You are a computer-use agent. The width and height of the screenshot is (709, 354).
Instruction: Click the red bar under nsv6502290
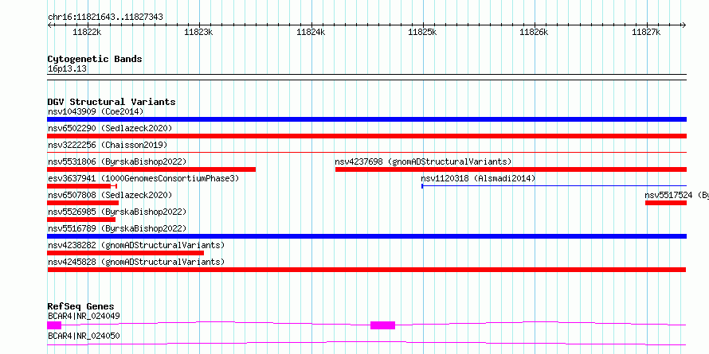366,136
